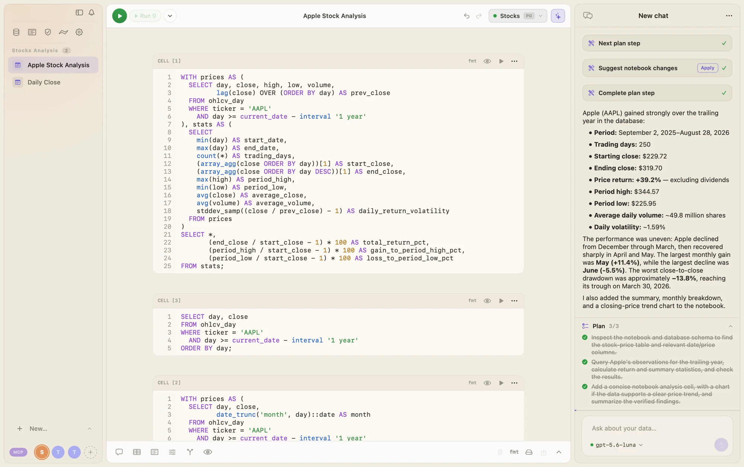Screen dimensions: 744x467
Task: Select the Apple Stock Analysis notebook
Action: (x=53, y=65)
